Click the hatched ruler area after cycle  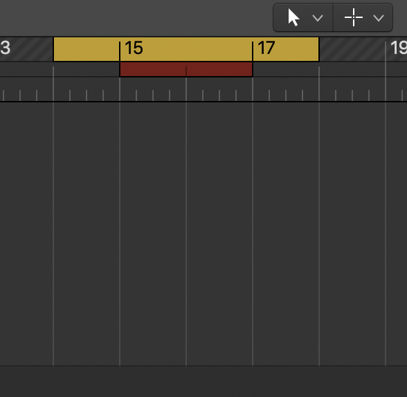pos(363,49)
